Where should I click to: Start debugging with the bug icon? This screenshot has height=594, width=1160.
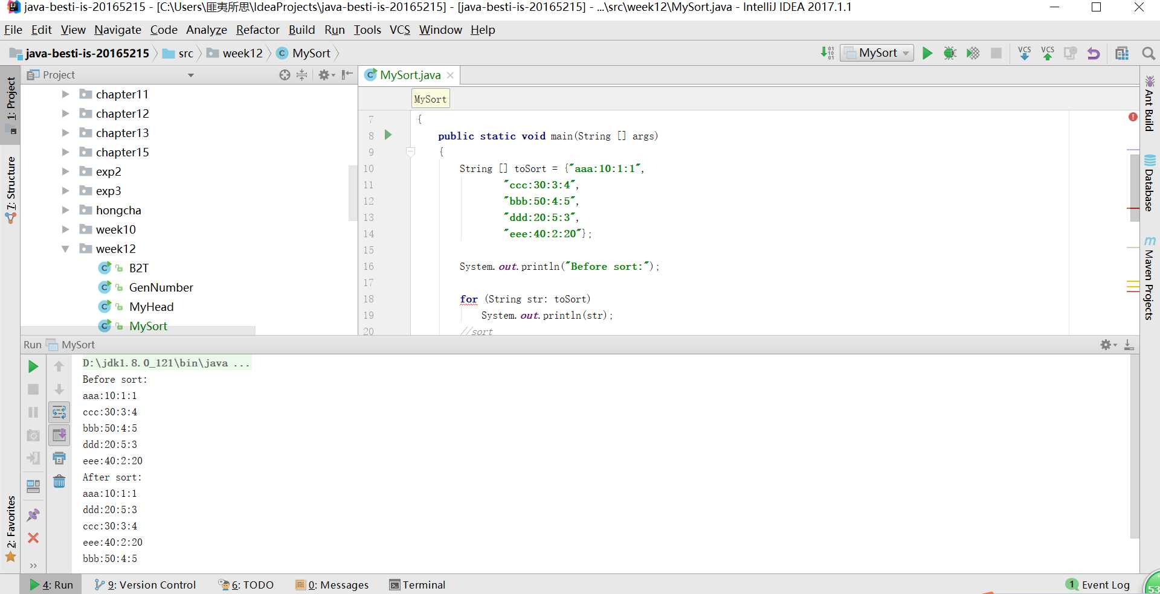point(950,53)
